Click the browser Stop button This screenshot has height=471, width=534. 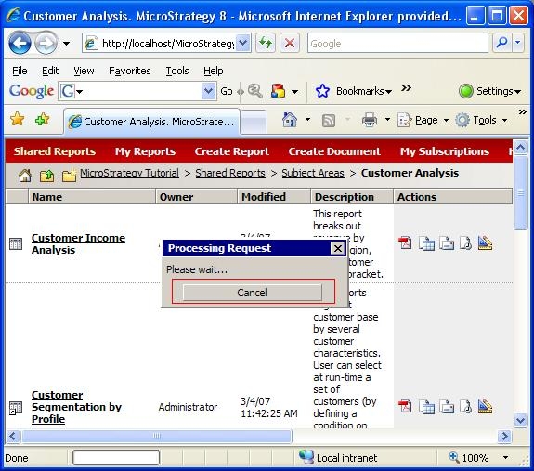click(x=290, y=44)
